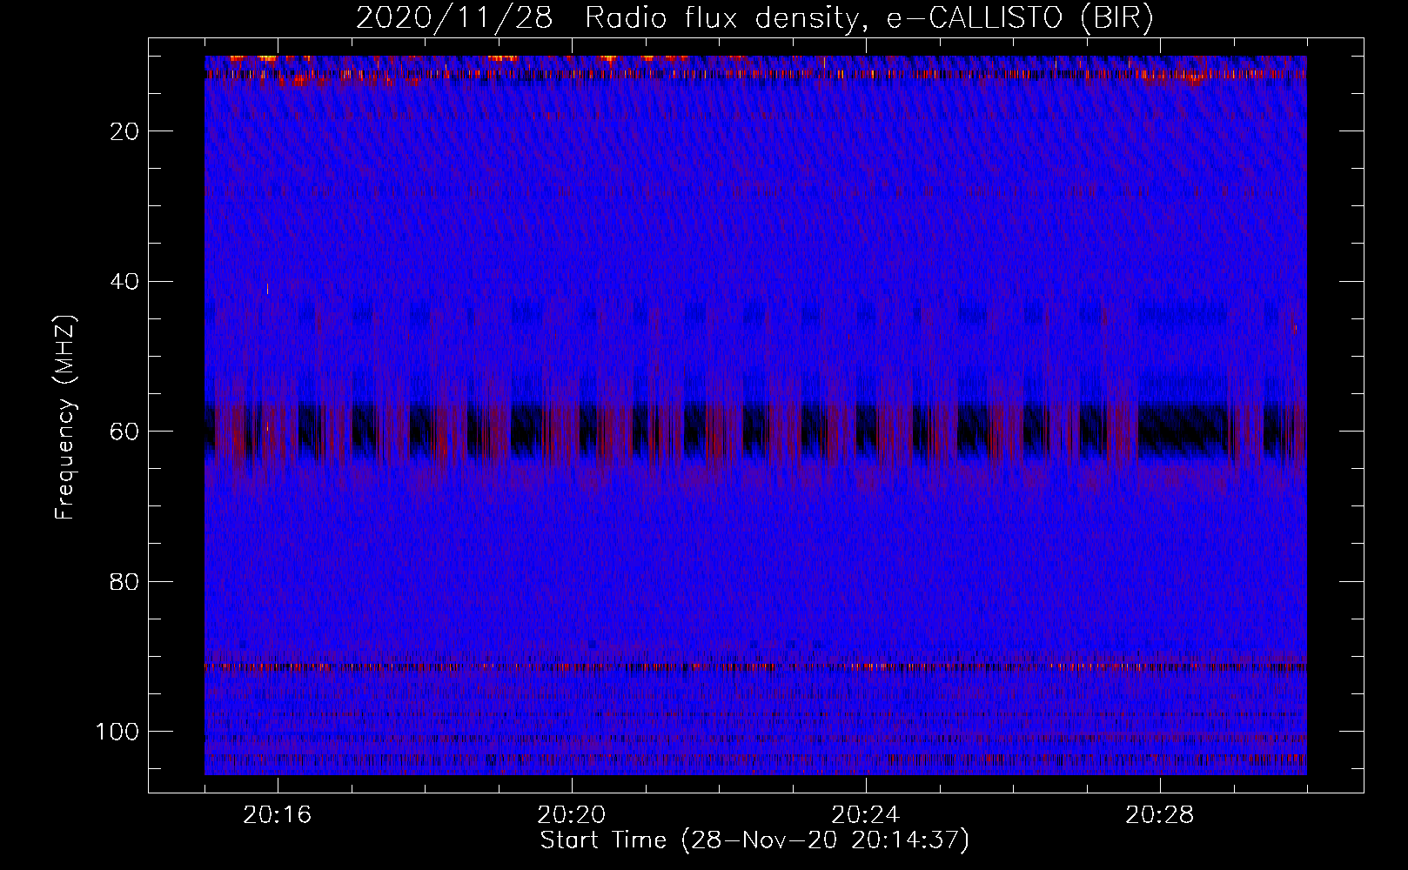Click the 20:28 time tick label
Screen dimensions: 1408x870
point(1160,815)
